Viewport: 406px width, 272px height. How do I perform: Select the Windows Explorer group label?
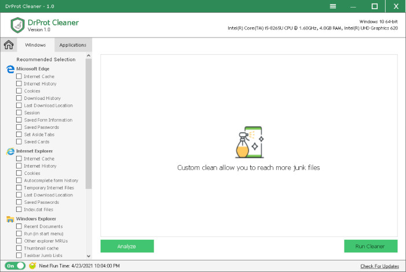click(36, 218)
